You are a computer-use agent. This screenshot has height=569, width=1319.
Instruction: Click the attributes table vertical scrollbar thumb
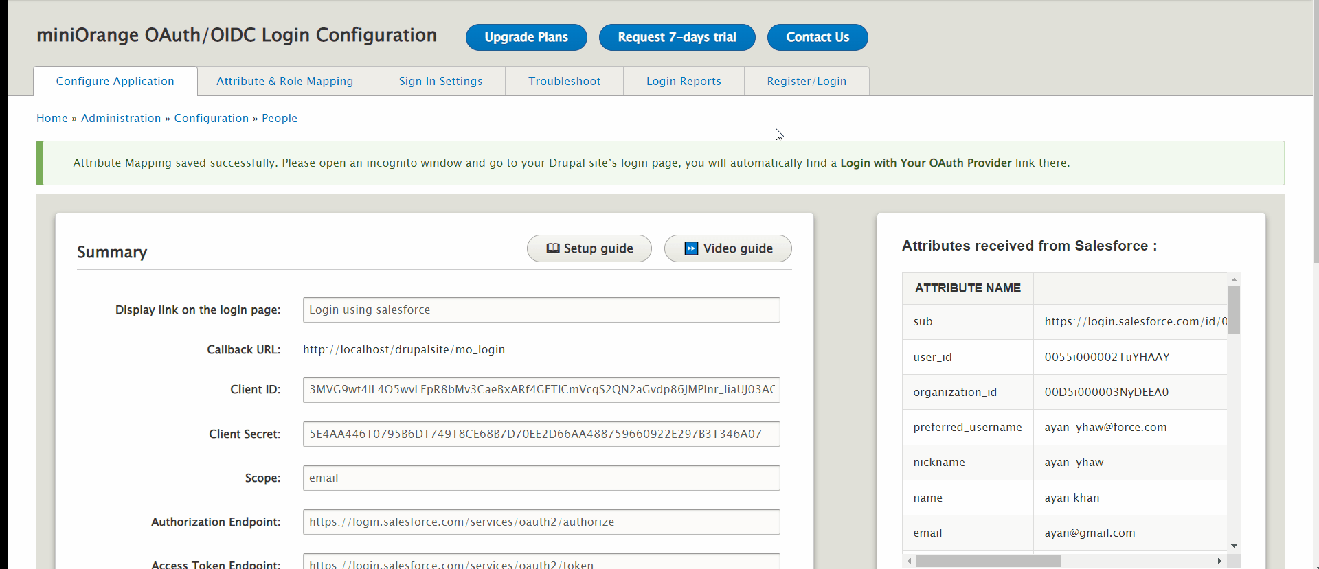tap(1234, 310)
